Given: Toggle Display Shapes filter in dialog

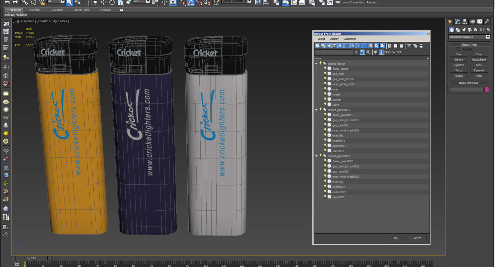Looking at the screenshot, I should [x=323, y=46].
